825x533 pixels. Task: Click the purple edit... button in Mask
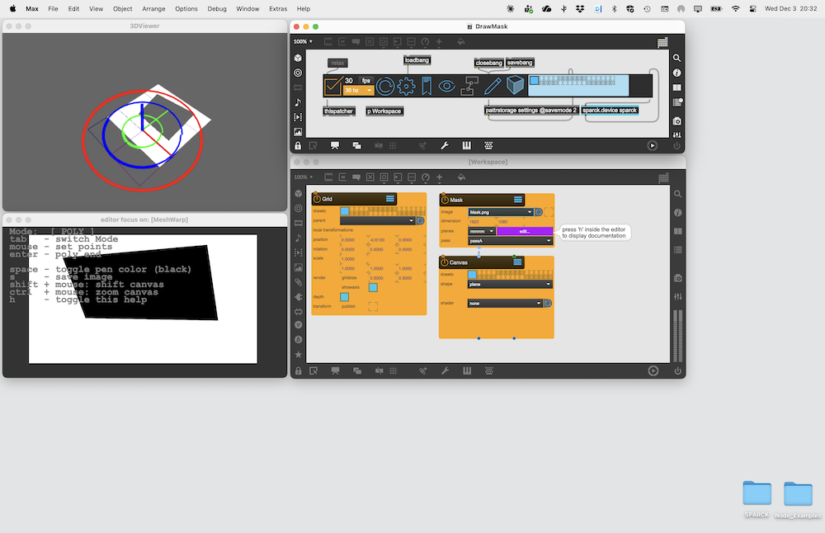pos(524,231)
